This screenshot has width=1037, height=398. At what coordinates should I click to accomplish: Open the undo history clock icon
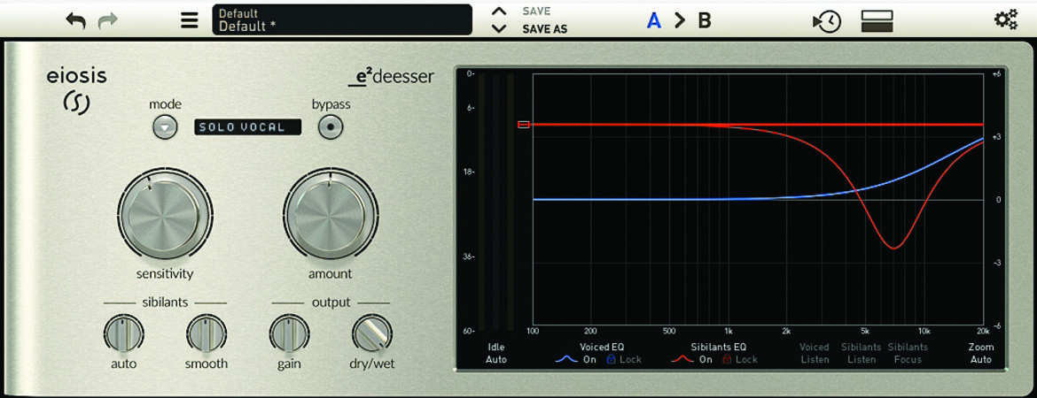coord(827,21)
